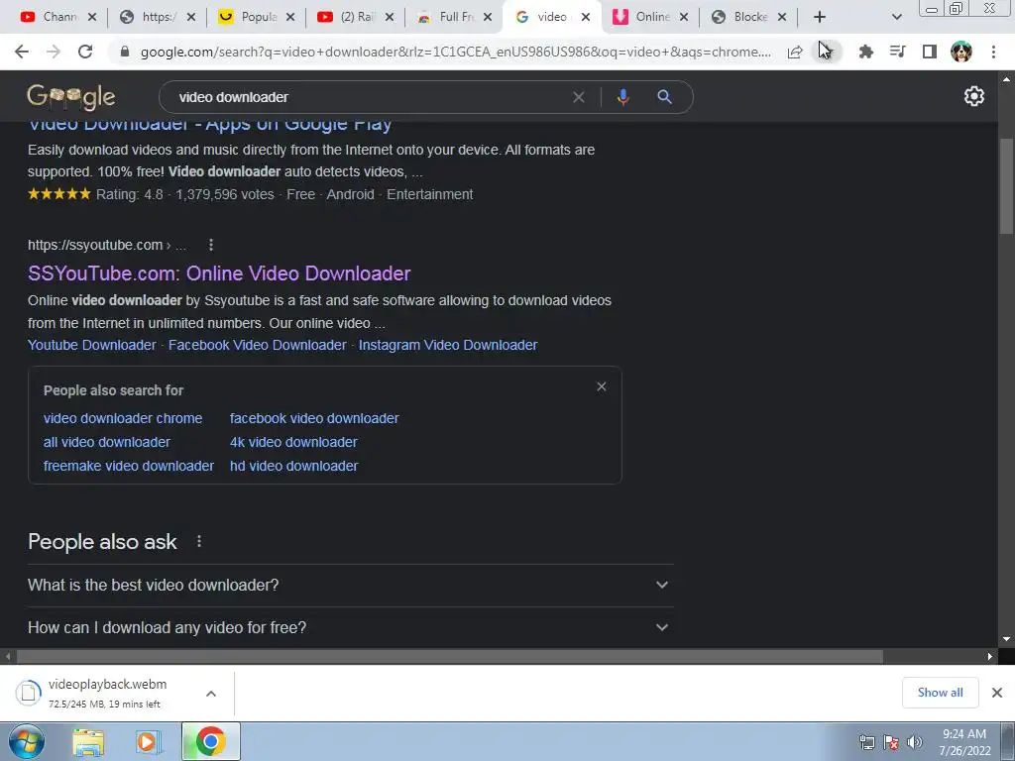Open the Youtube Downloader sitelink
This screenshot has width=1015, height=761.
click(92, 345)
